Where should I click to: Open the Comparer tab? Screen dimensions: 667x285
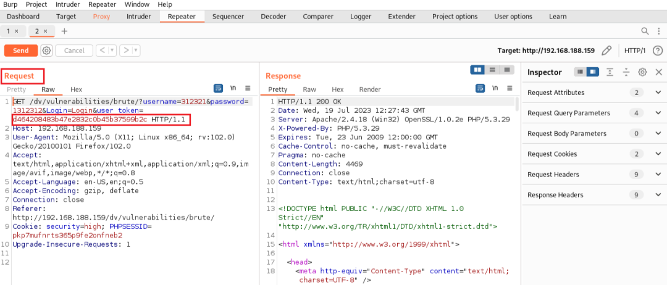[318, 17]
